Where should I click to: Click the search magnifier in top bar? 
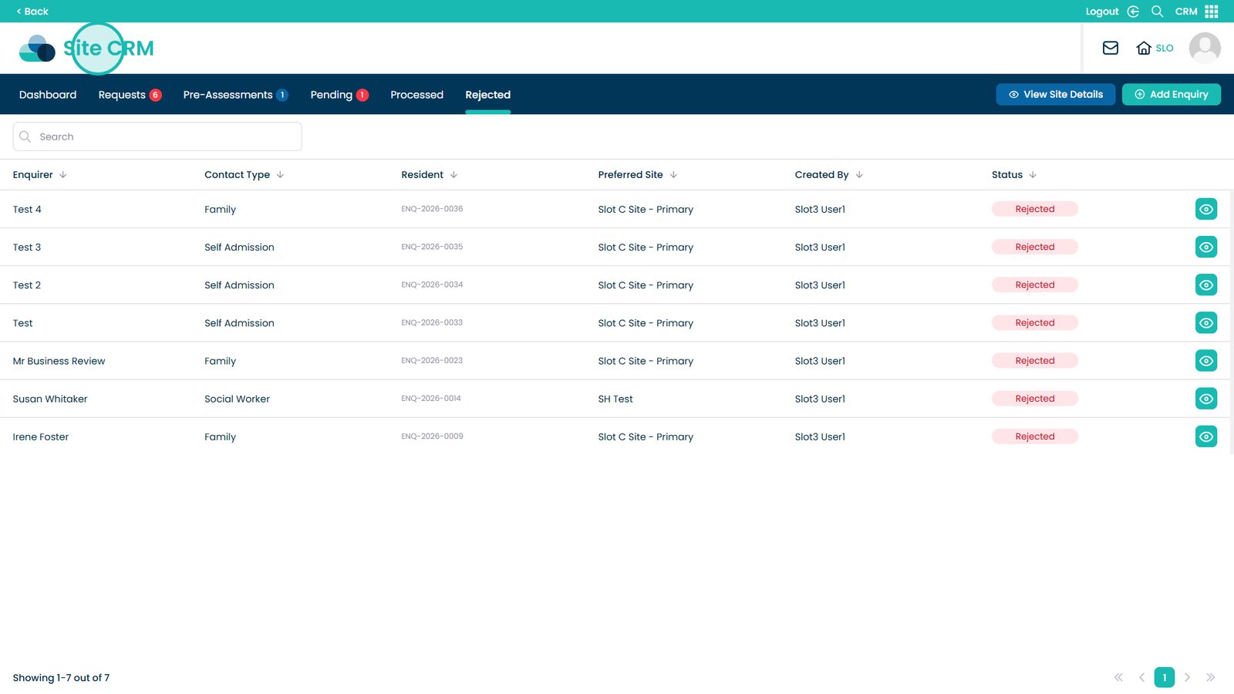point(1157,12)
